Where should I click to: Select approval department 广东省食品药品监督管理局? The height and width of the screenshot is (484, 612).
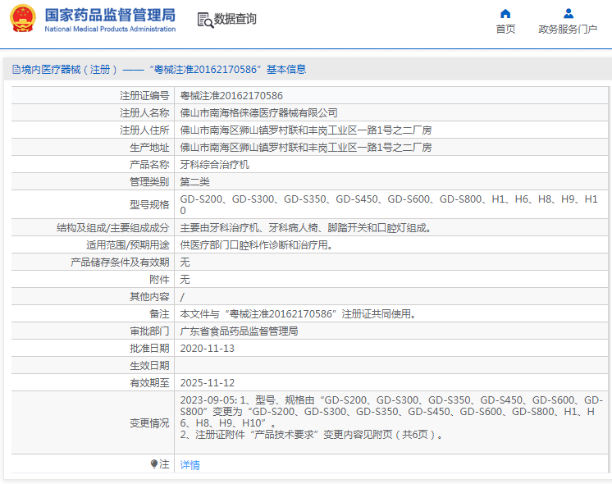coord(239,331)
